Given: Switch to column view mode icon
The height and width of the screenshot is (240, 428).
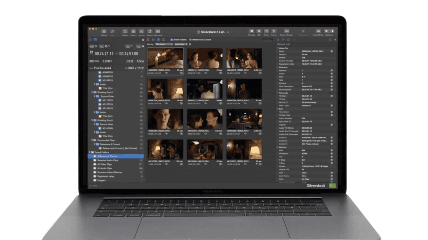Looking at the screenshot, I should [x=153, y=40].
